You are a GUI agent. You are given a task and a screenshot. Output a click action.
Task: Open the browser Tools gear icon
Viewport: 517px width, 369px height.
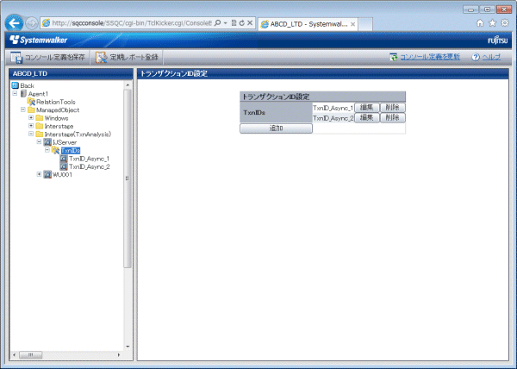pyautogui.click(x=505, y=22)
